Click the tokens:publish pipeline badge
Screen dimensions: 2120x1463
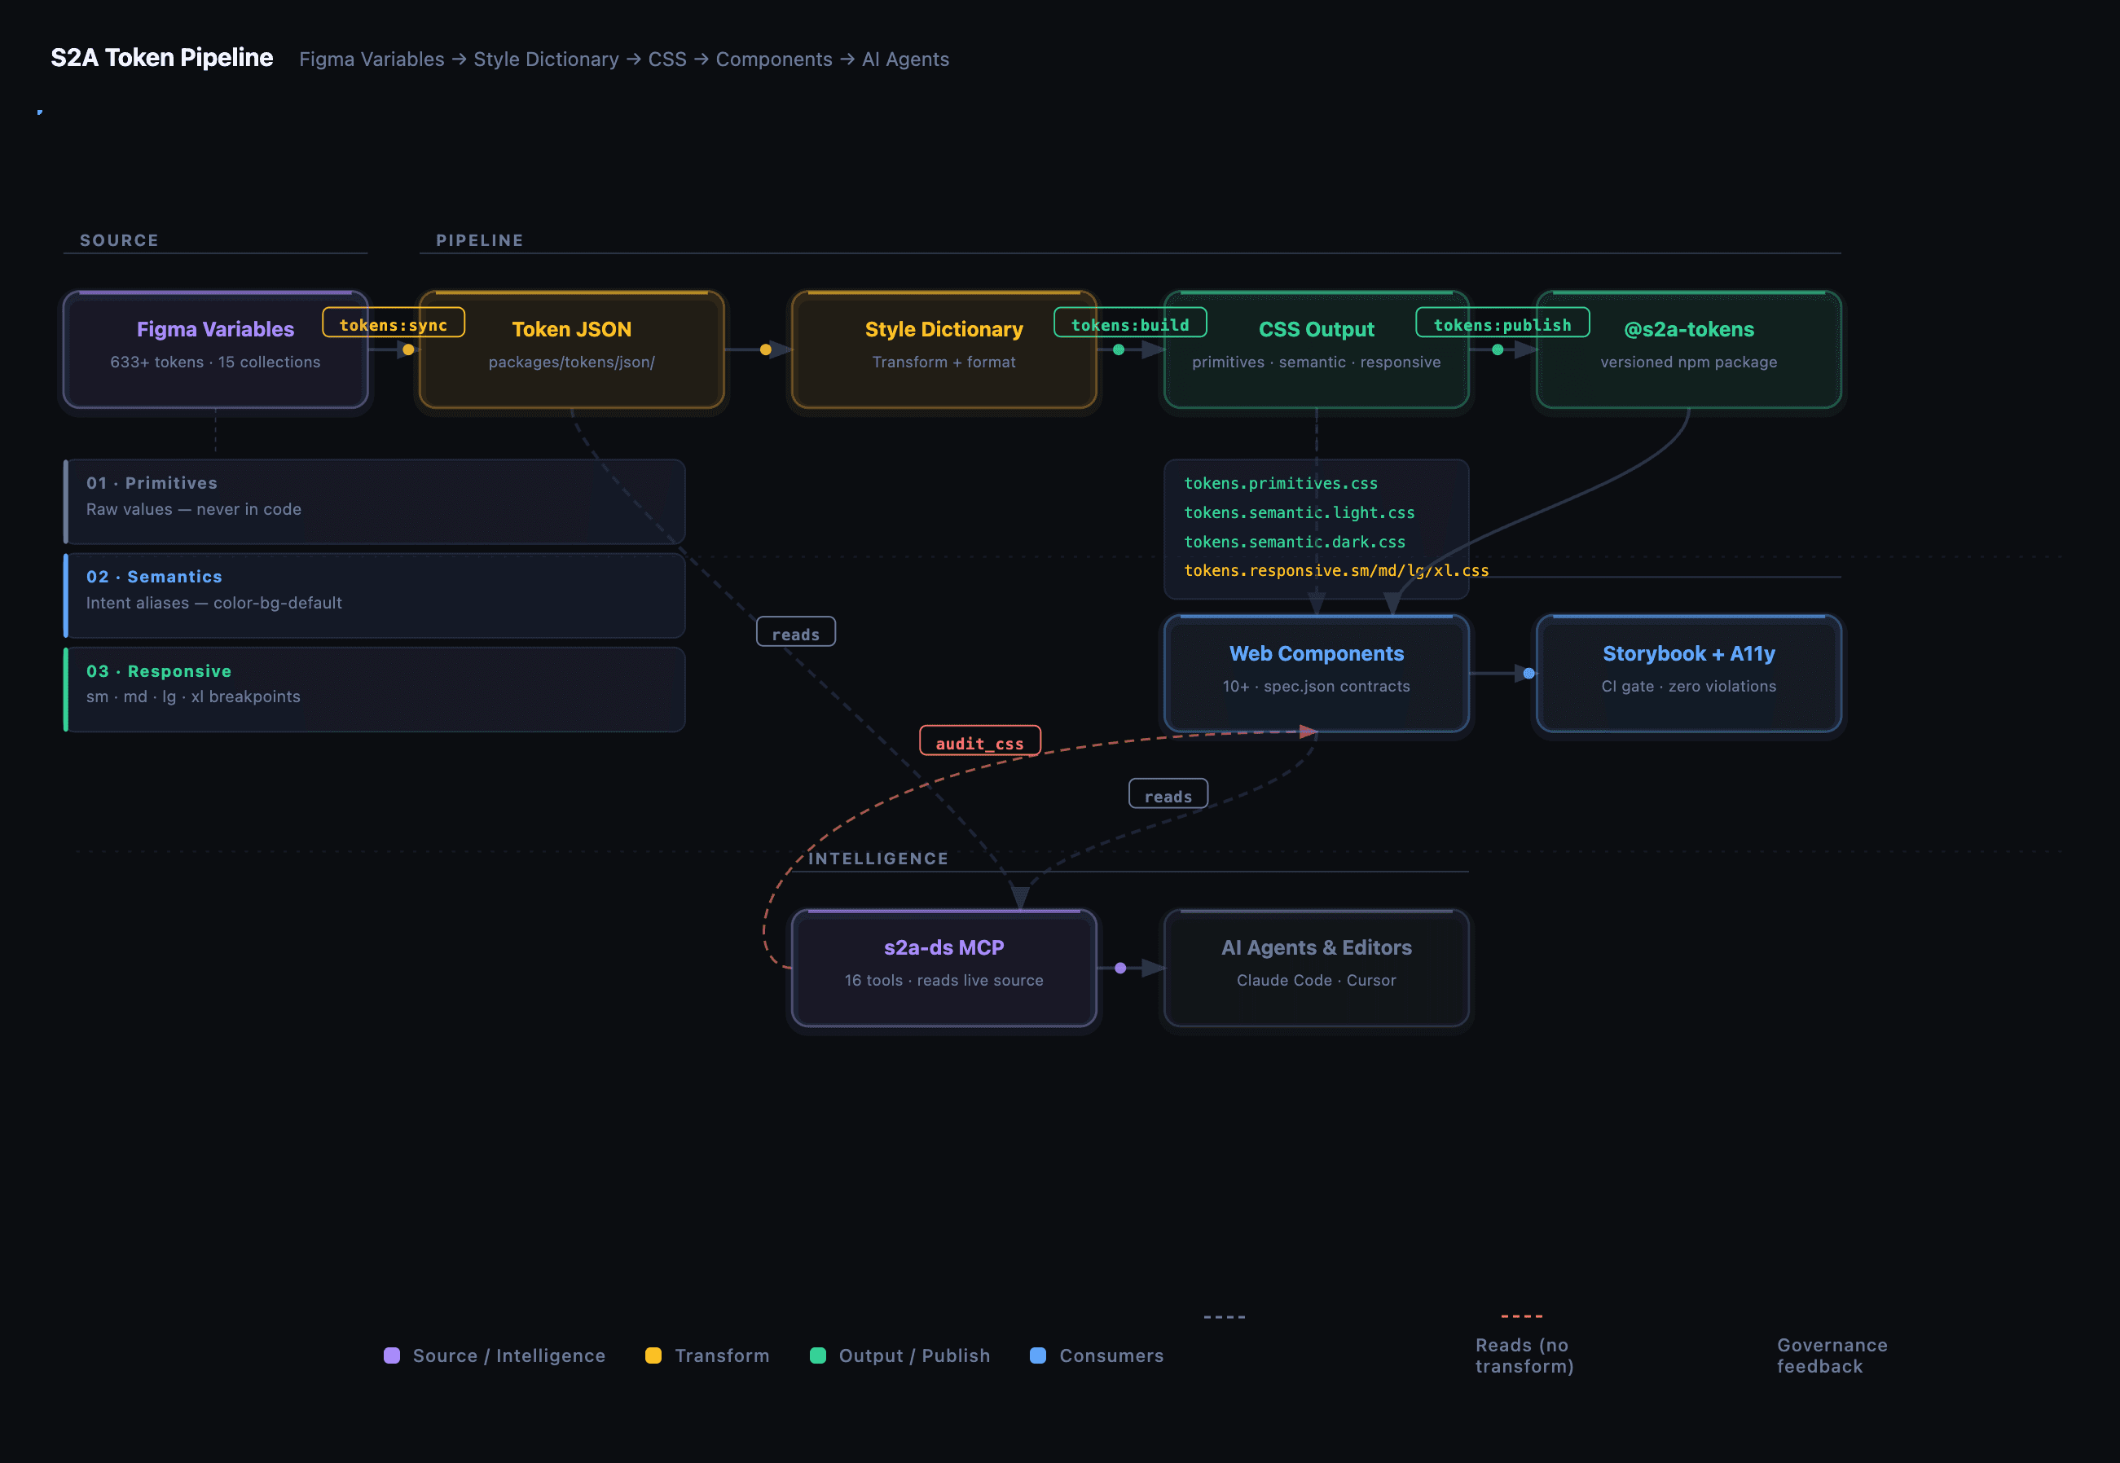pos(1502,323)
